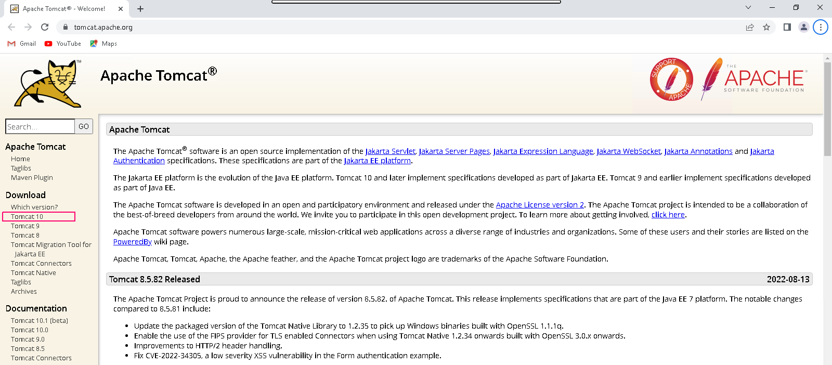Close the Apache Tomcat tab
The width and height of the screenshot is (832, 365).
pyautogui.click(x=121, y=9)
